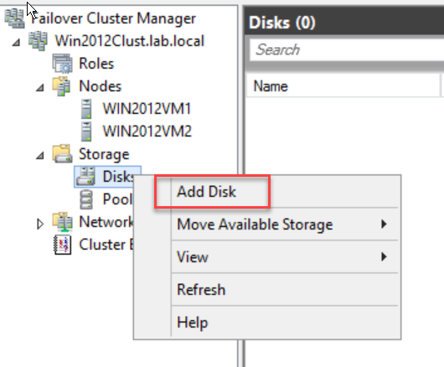
Task: Click the Disks Search input field
Action: point(347,49)
